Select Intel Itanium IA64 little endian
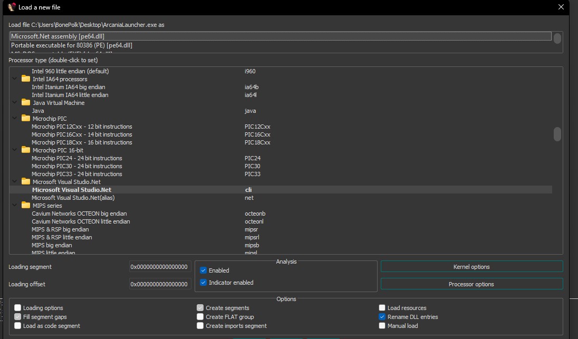Screen dimensions: 578x339 point(281,95)
